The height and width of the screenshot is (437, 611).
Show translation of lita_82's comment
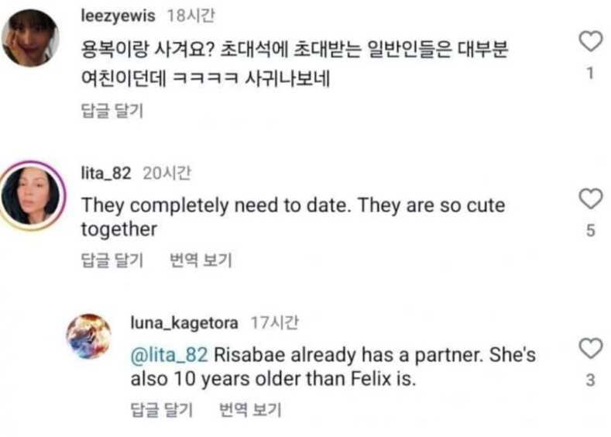click(201, 261)
